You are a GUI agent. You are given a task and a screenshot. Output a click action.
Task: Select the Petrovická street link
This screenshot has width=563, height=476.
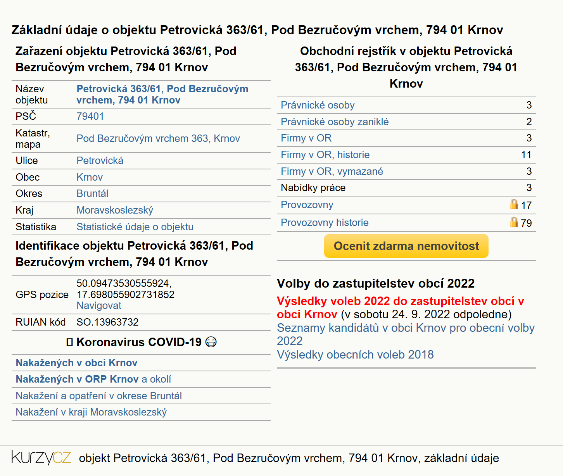(x=100, y=160)
